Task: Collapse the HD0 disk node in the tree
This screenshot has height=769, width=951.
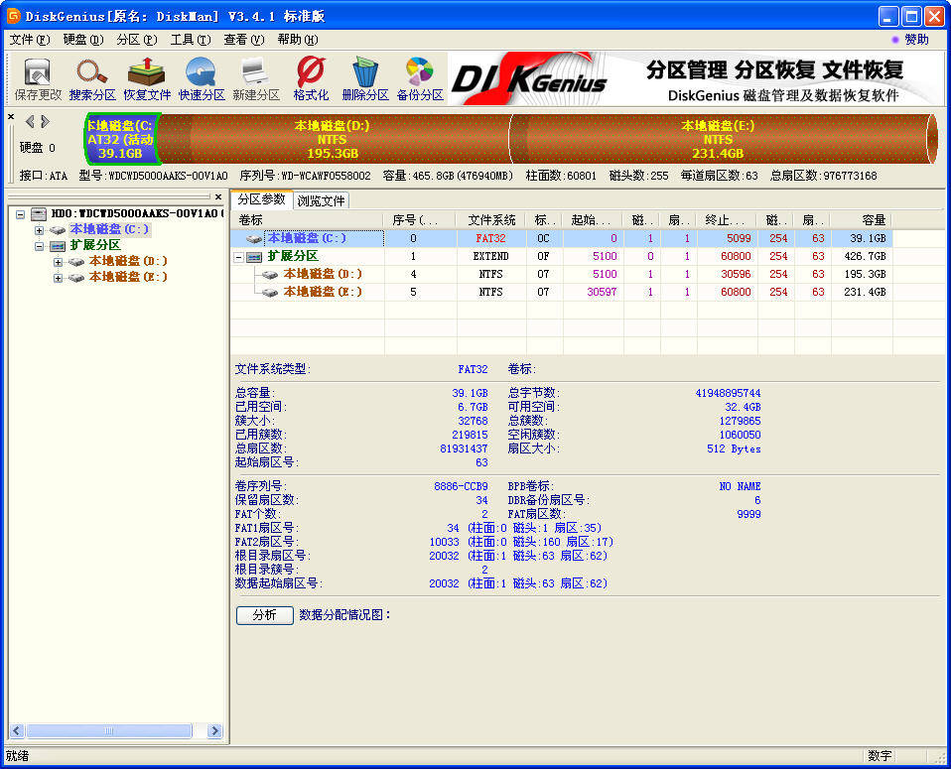Action: 20,214
